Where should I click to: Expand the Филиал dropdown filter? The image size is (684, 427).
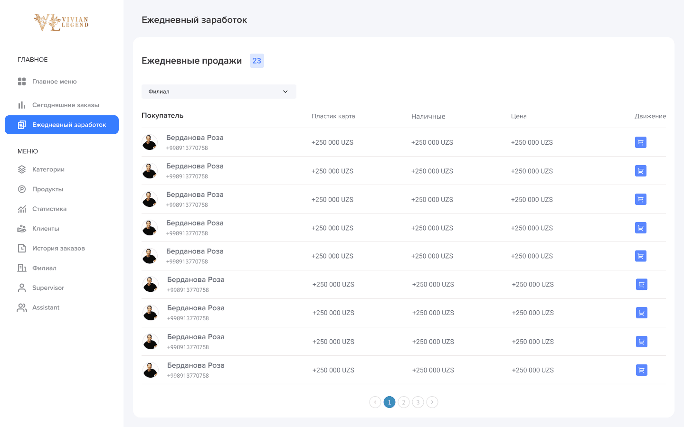pyautogui.click(x=218, y=92)
